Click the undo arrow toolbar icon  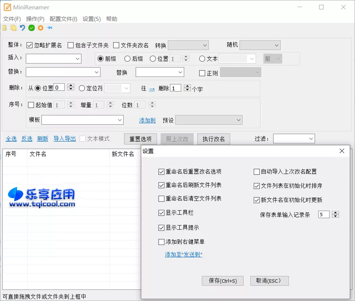pyautogui.click(x=23, y=28)
